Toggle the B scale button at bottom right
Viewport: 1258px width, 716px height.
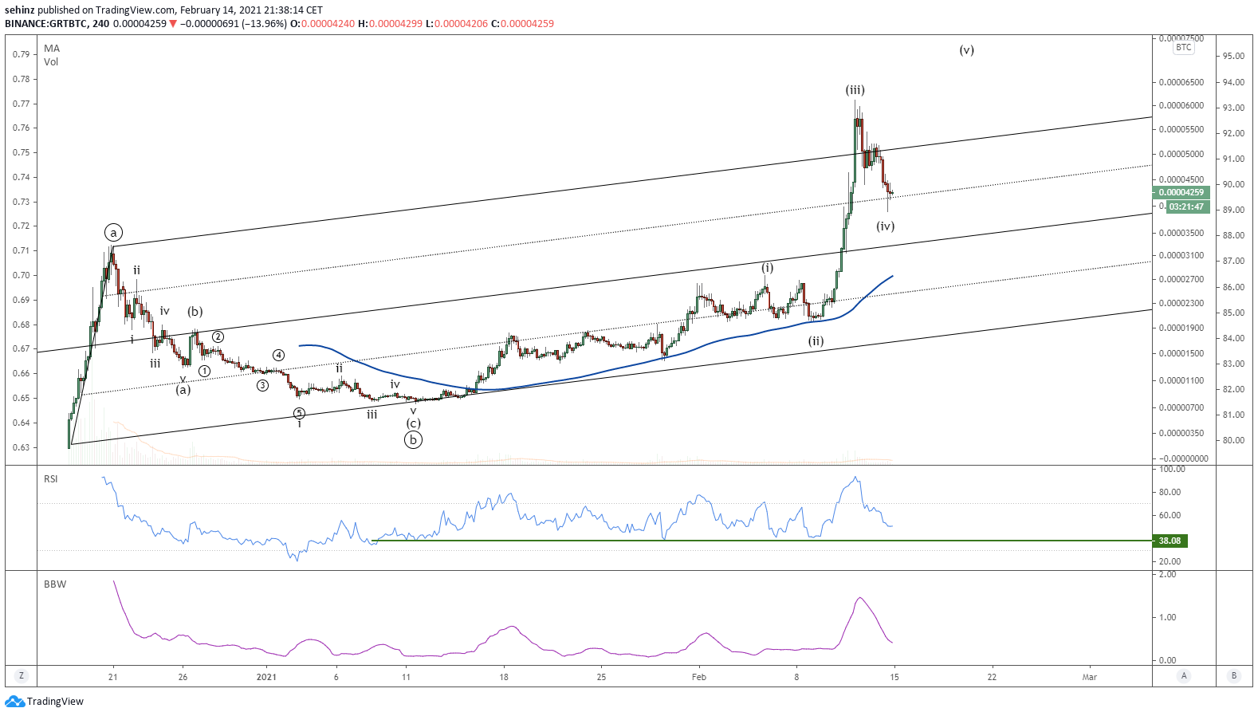click(1234, 676)
